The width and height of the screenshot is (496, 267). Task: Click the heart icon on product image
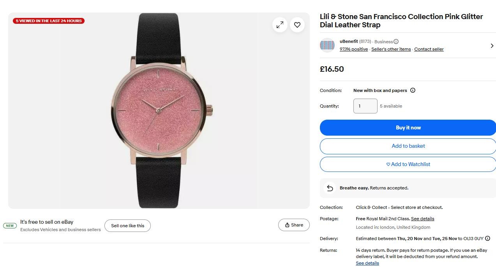coord(297,25)
